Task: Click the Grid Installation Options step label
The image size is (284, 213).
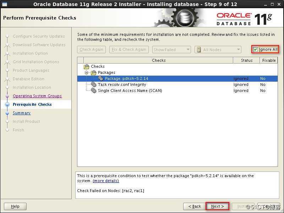Action: point(36,62)
